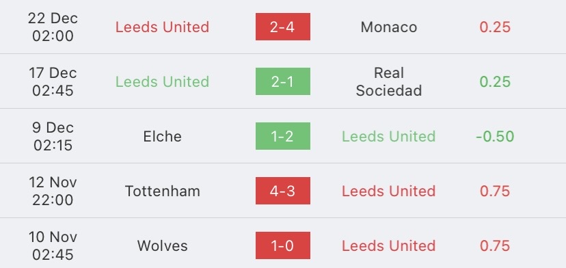Click Leeds United in the Wolves match row

[x=389, y=246]
